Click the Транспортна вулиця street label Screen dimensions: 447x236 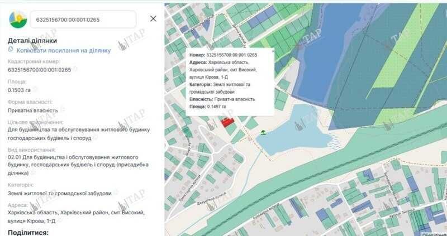pos(189,189)
